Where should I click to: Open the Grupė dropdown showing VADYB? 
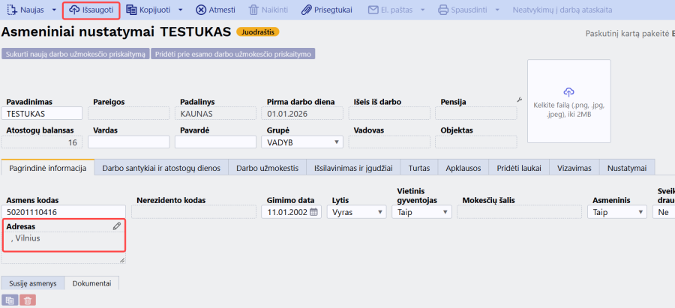[302, 142]
